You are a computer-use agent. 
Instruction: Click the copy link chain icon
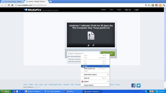pyautogui.click(x=93, y=45)
